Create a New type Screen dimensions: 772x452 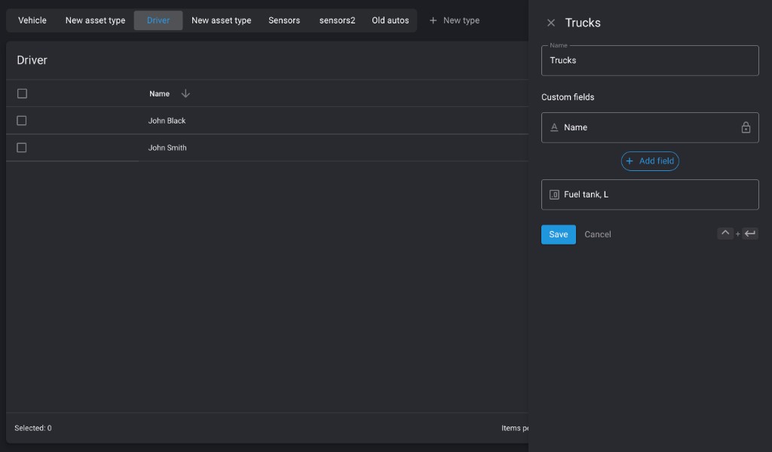point(455,20)
